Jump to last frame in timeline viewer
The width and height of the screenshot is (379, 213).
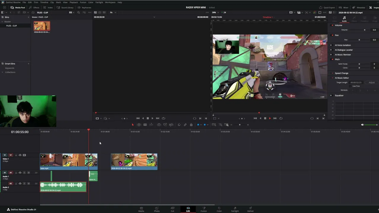click(x=275, y=118)
